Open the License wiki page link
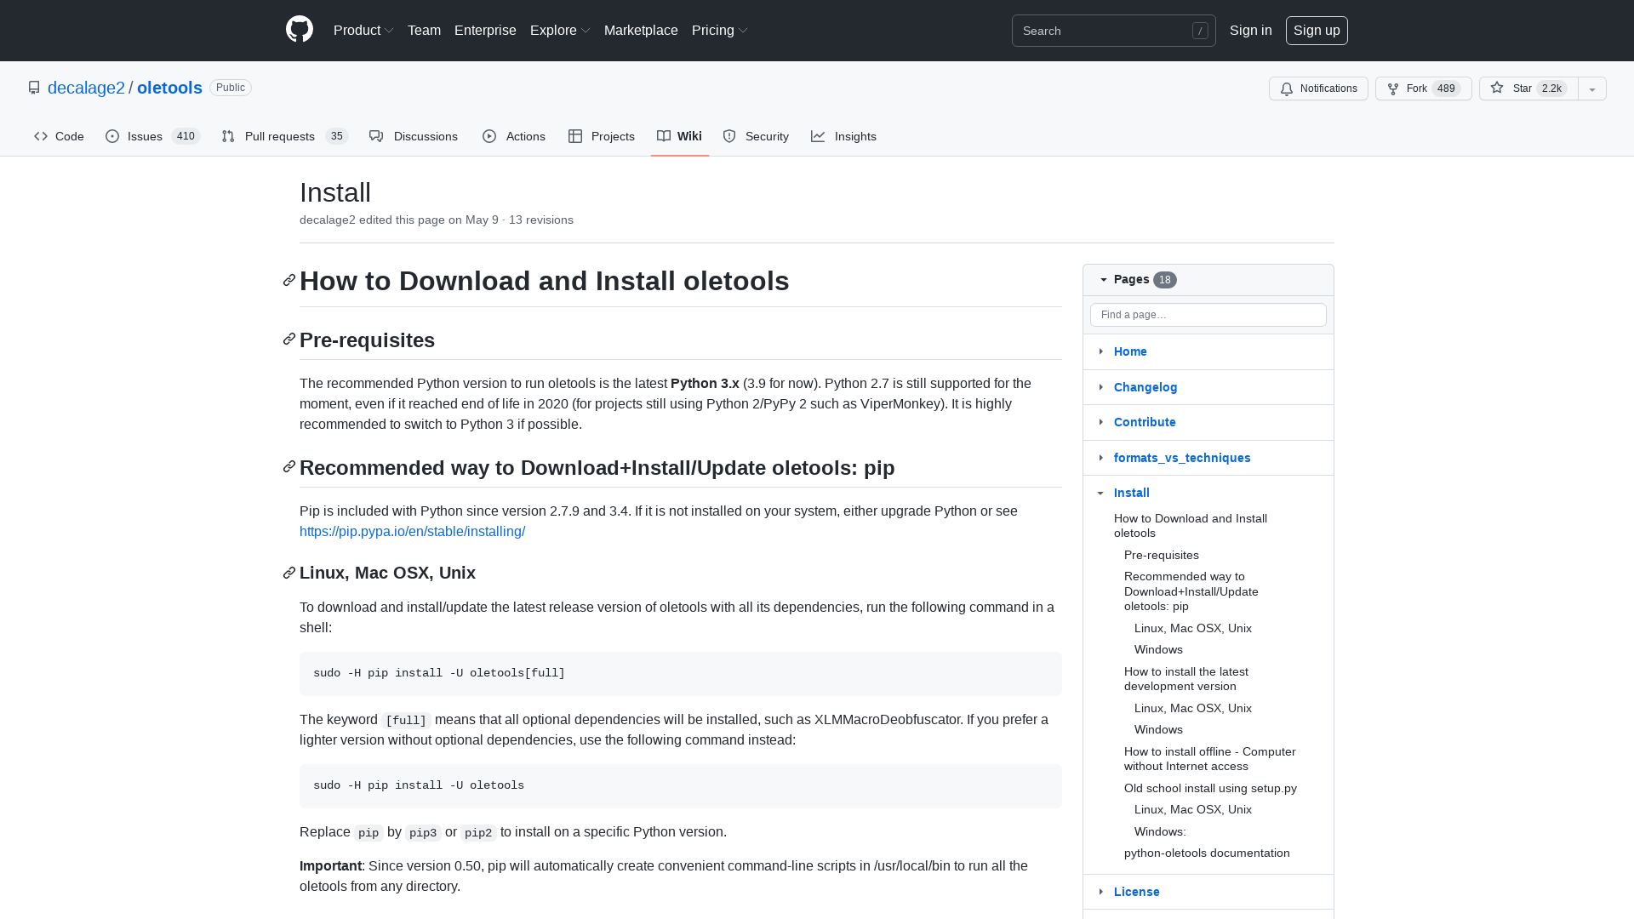Viewport: 1634px width, 919px height. tap(1136, 892)
